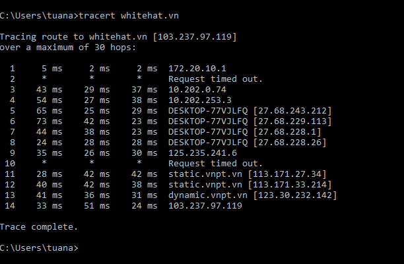Select the 27.68.229.113 hop entry
The height and width of the screenshot is (264, 404).
click(292, 121)
